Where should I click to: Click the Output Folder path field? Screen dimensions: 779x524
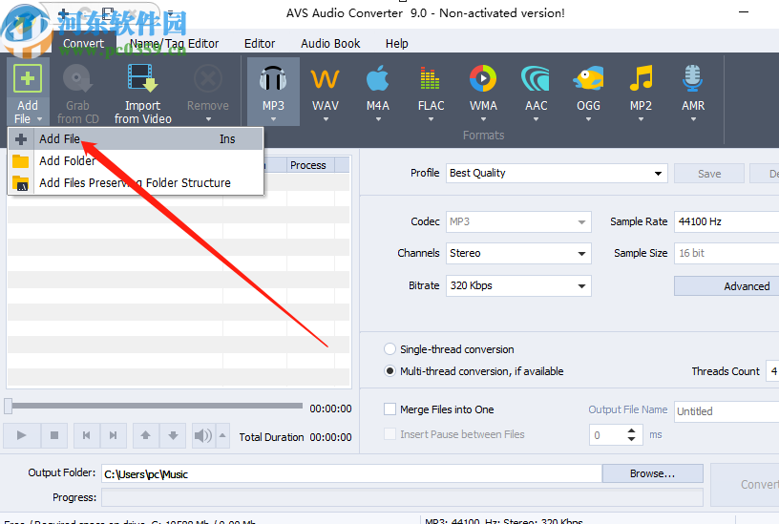[351, 473]
